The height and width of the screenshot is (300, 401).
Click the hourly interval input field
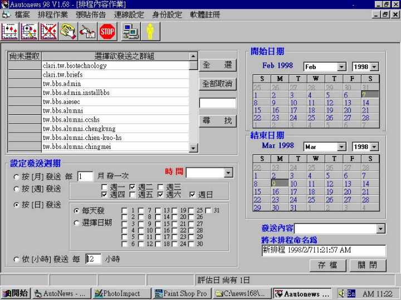pyautogui.click(x=94, y=259)
